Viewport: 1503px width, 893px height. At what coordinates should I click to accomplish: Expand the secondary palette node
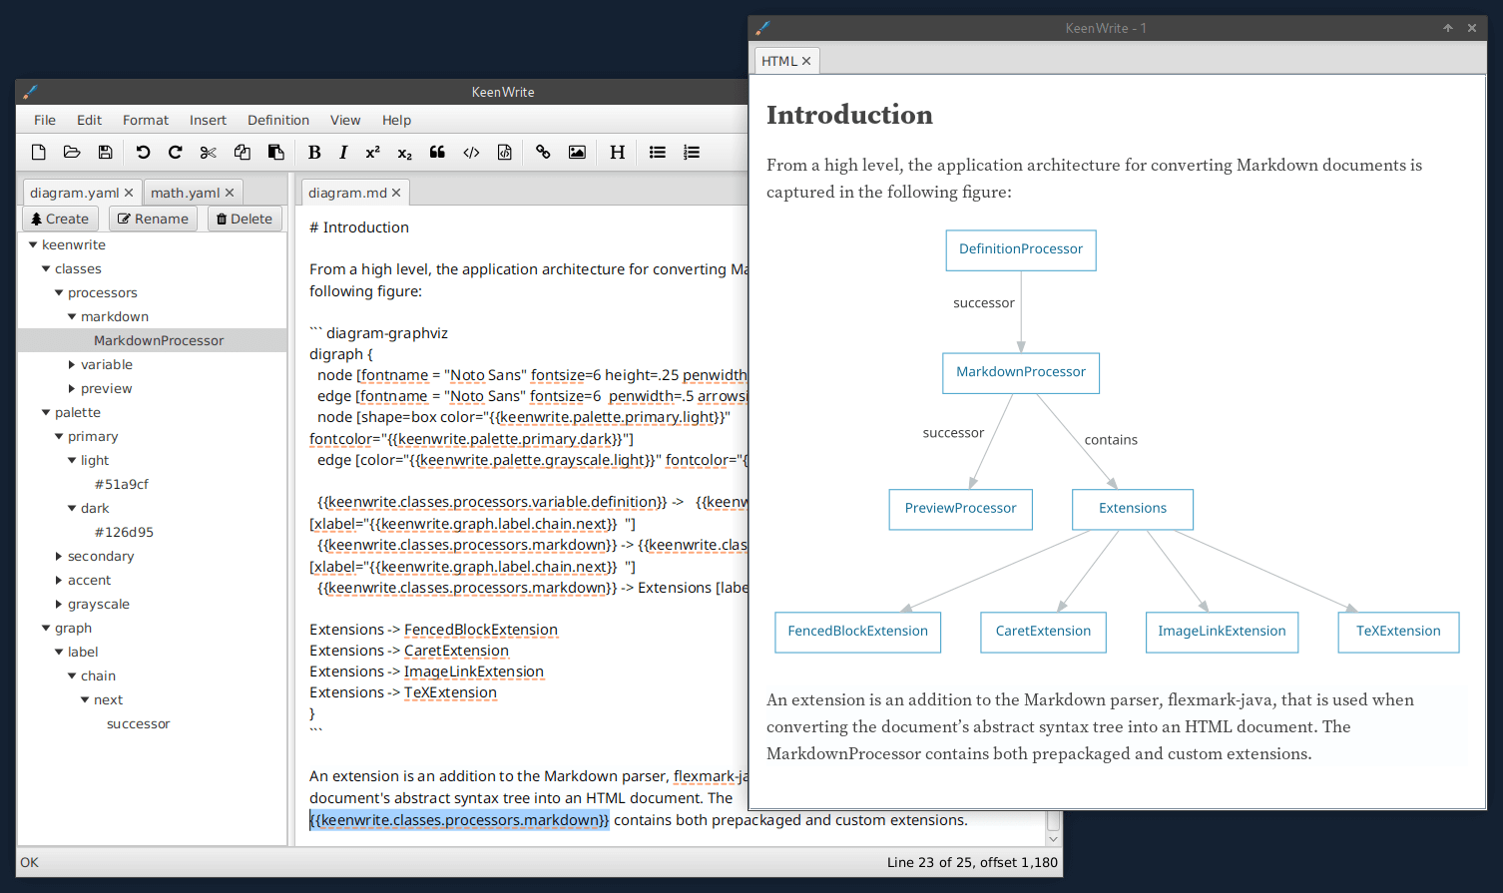coord(58,556)
